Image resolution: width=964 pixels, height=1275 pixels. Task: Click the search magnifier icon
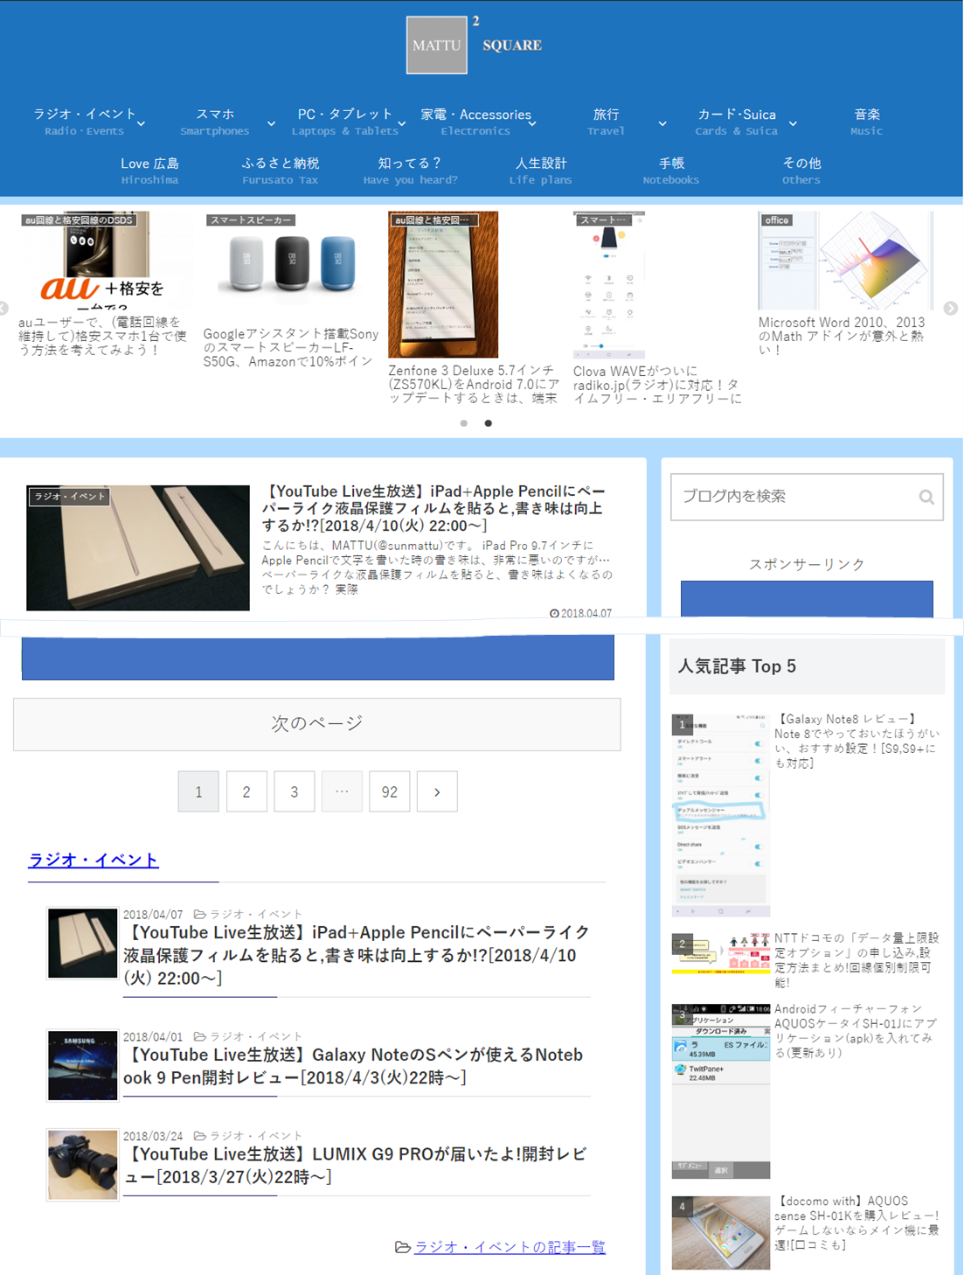[926, 498]
